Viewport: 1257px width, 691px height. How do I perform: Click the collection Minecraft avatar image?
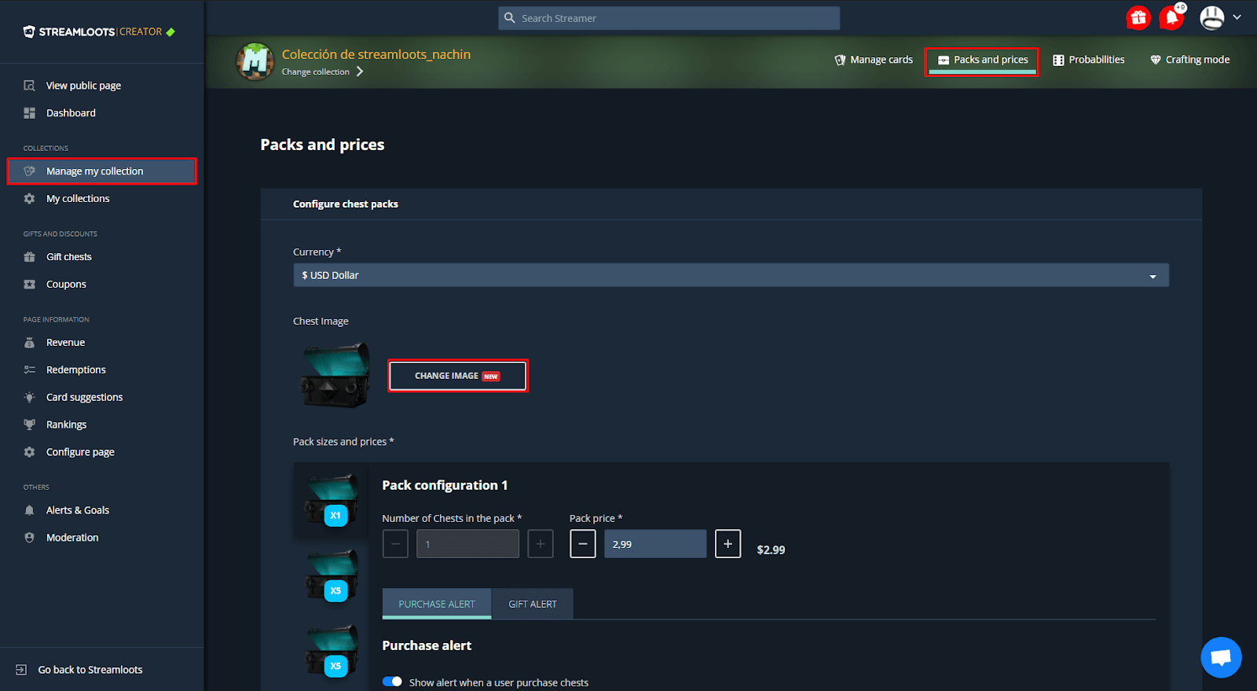[x=255, y=61]
